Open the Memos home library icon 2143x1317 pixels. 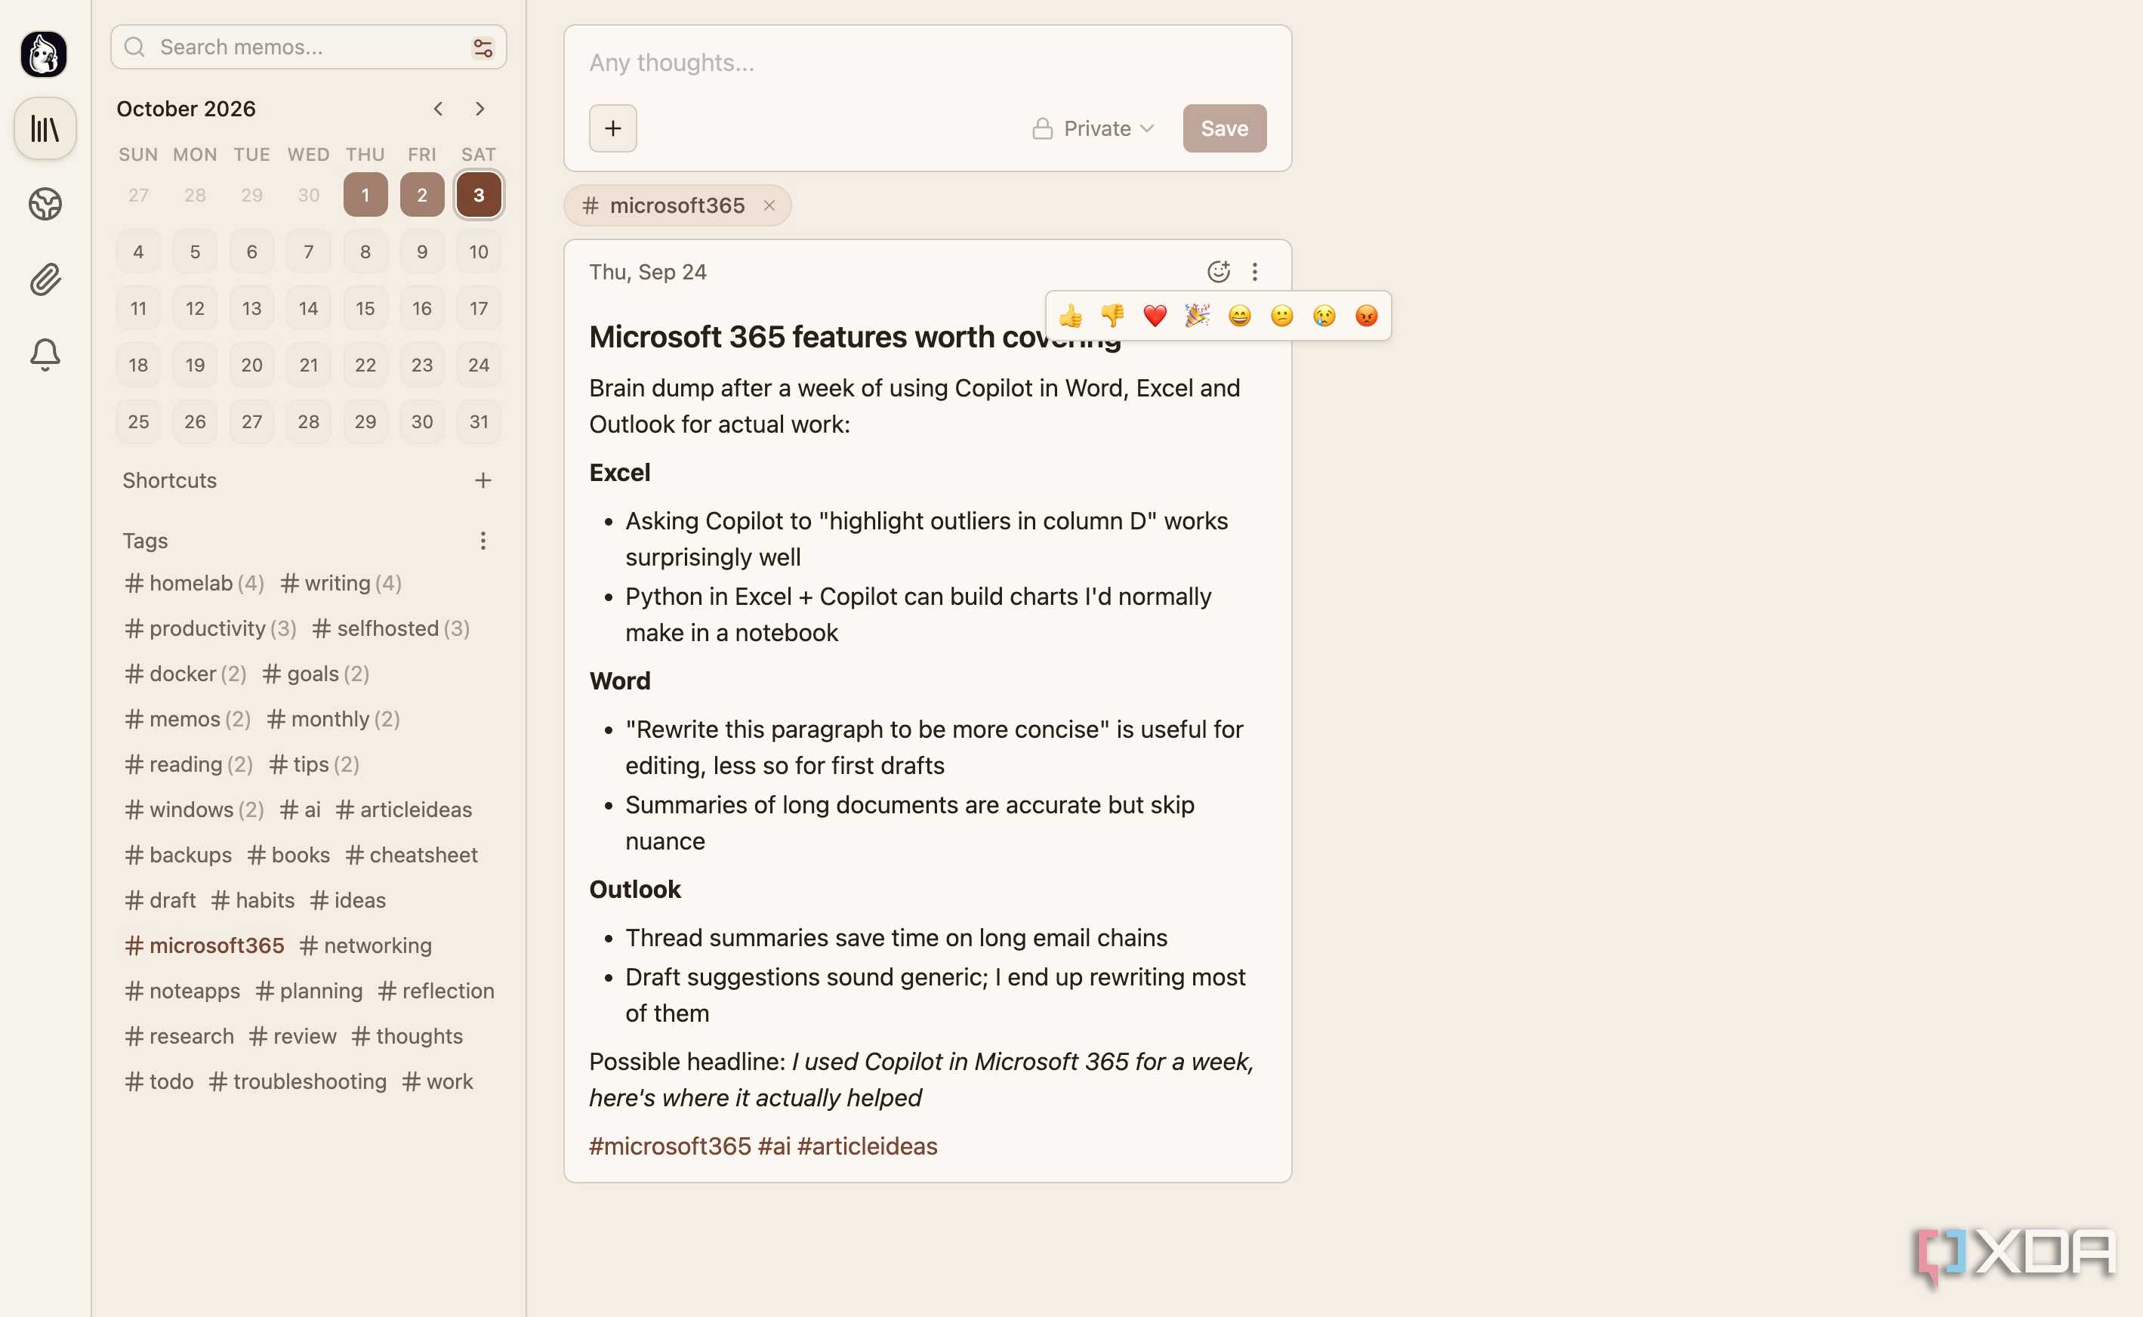[x=45, y=129]
